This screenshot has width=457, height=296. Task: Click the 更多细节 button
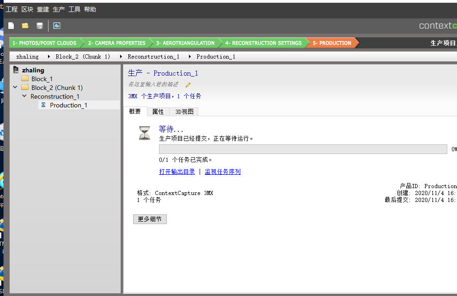[150, 219]
